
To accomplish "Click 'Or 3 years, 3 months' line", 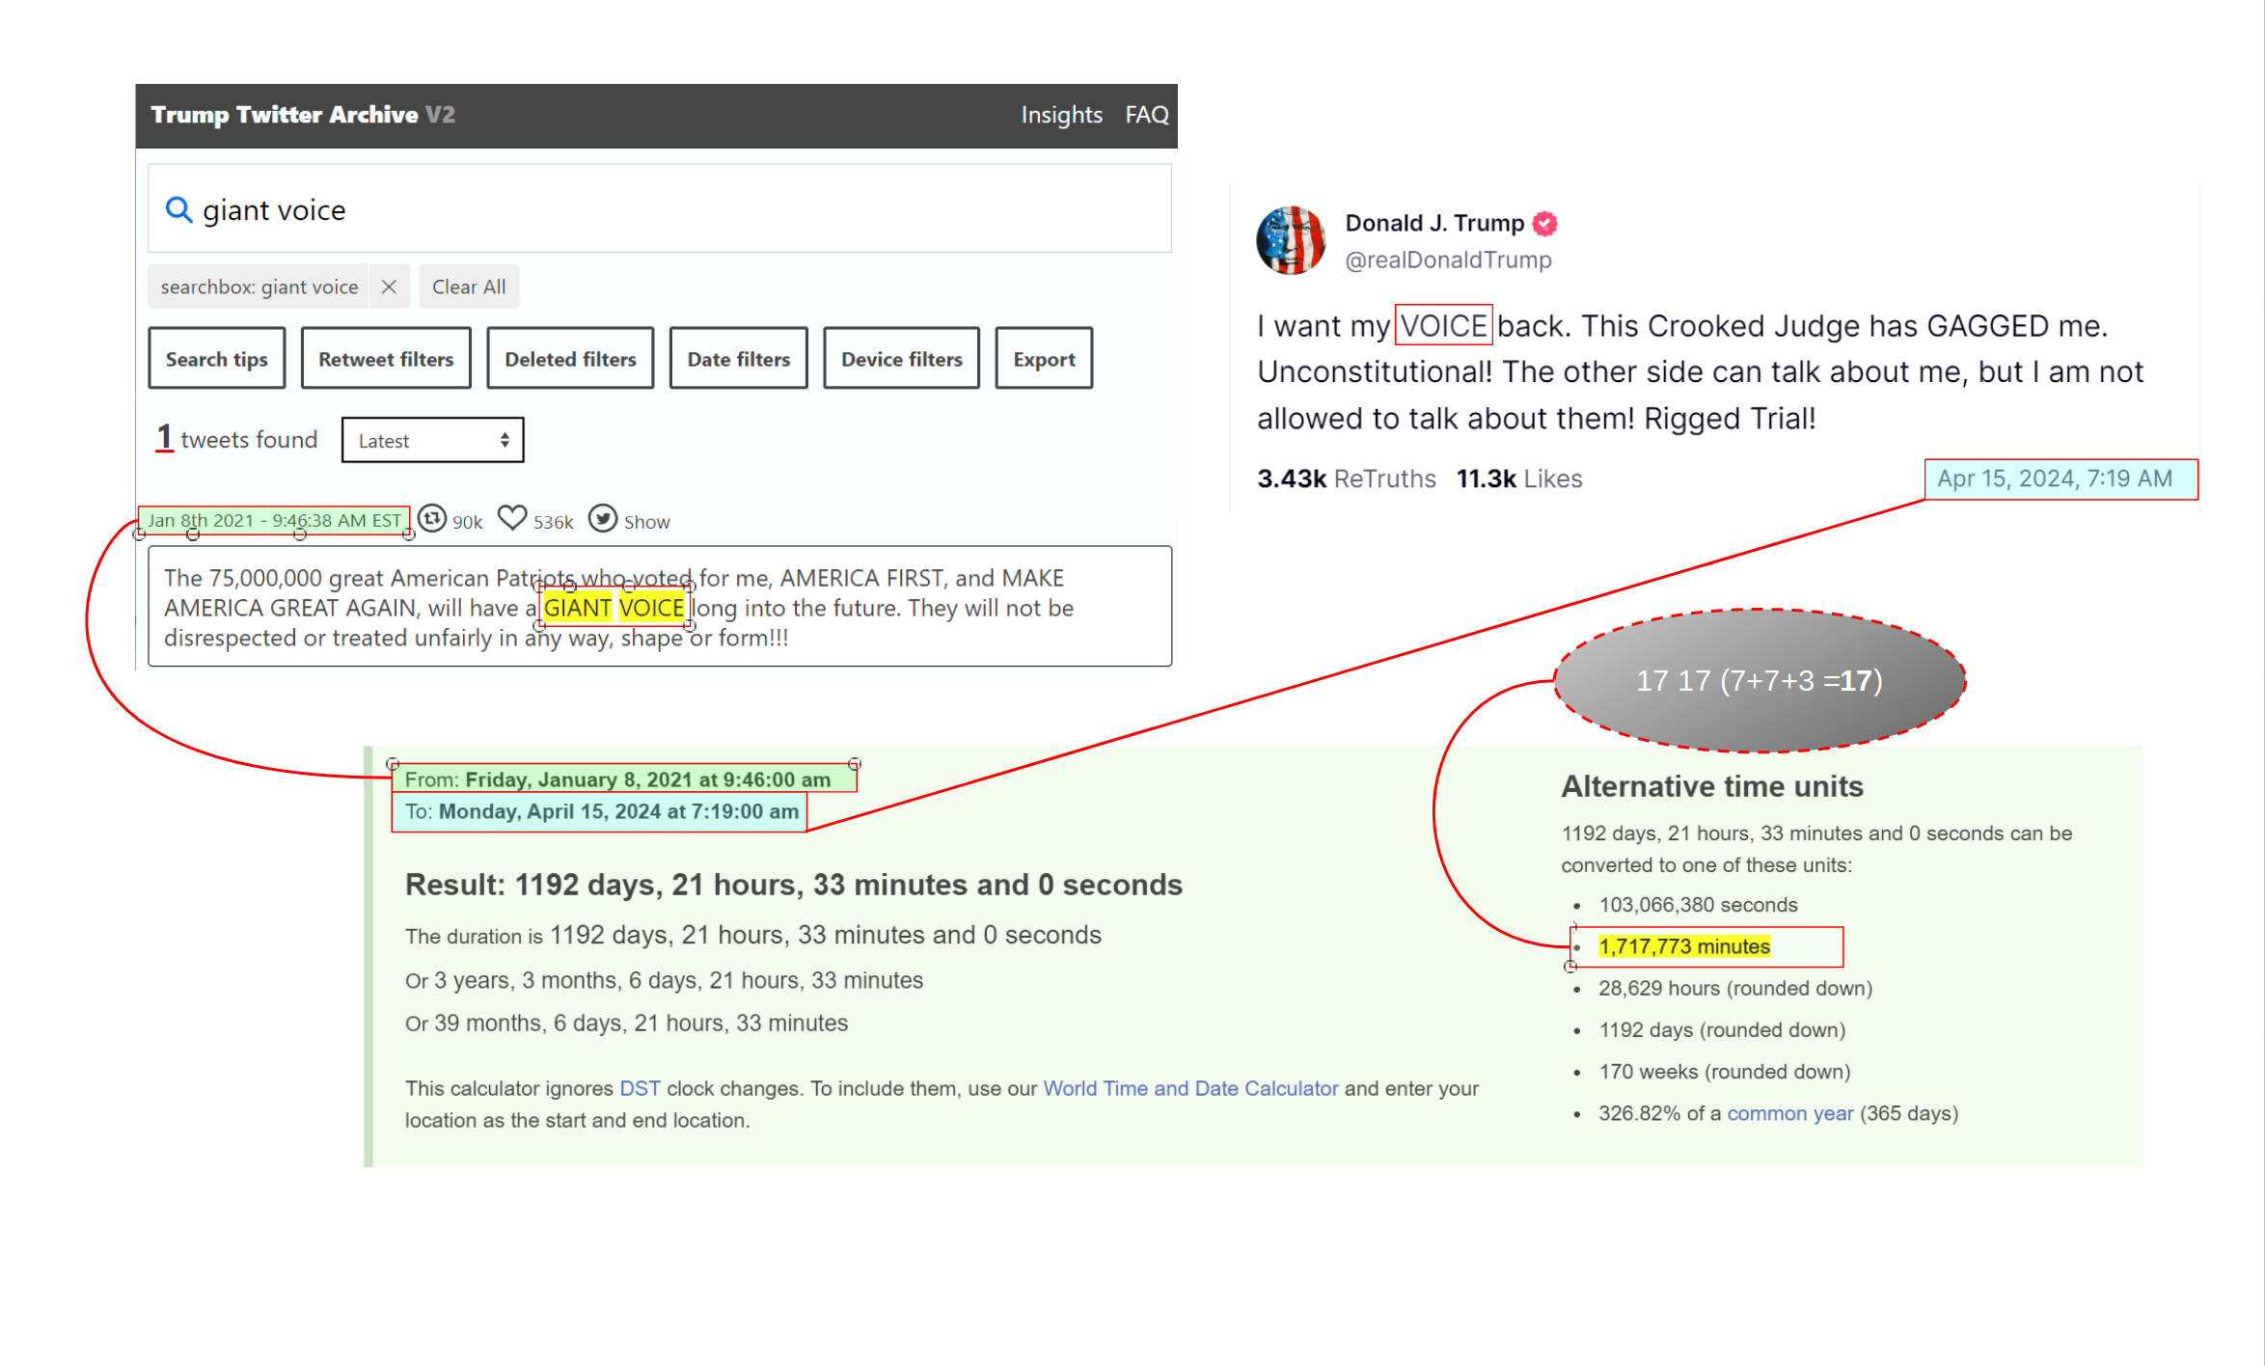I will [664, 981].
